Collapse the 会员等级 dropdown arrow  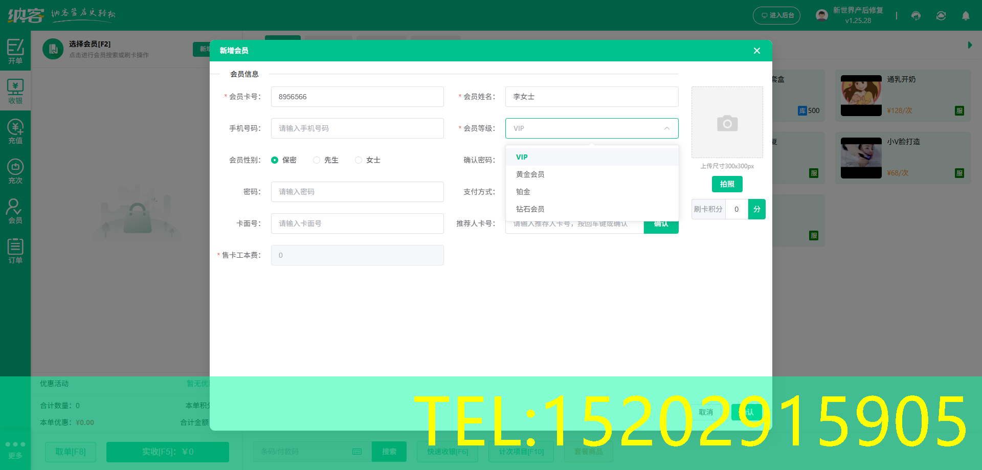[666, 128]
